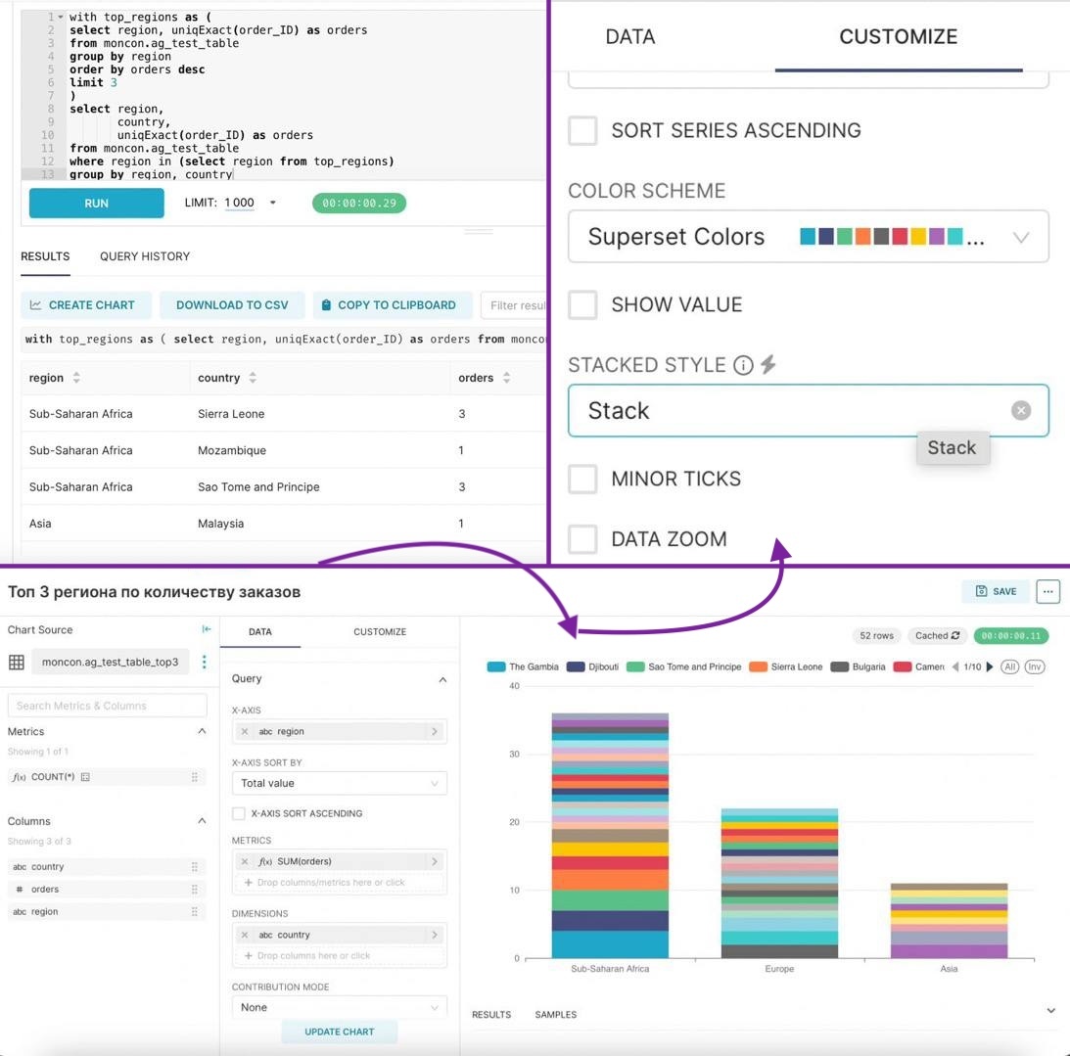Enable the Data Zoom checkbox
The image size is (1070, 1056).
(582, 539)
